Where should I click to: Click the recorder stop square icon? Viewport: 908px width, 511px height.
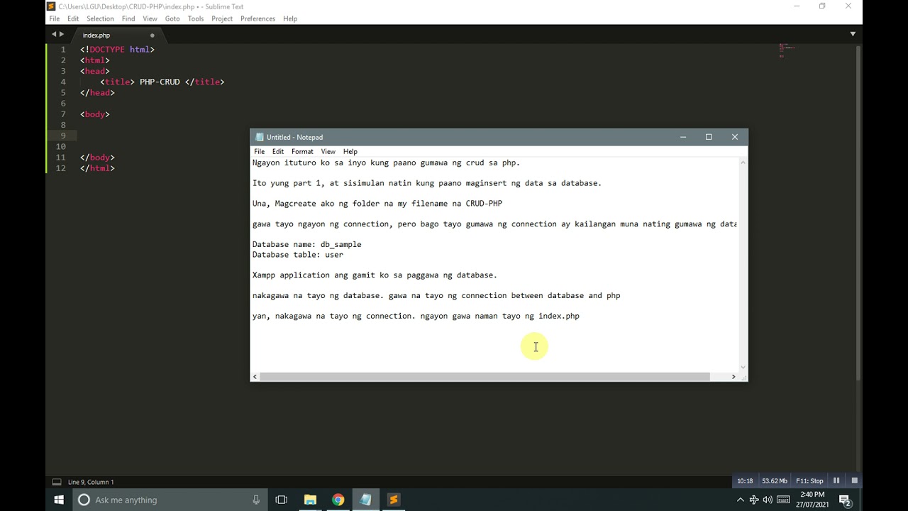point(855,481)
